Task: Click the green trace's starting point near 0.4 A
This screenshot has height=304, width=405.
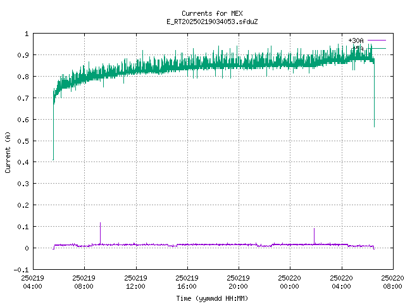Action: (53, 160)
